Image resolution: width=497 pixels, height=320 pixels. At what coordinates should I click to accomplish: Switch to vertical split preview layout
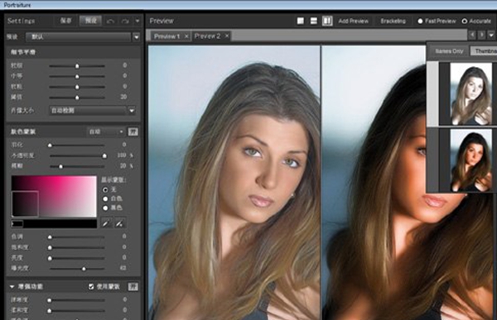(x=327, y=21)
